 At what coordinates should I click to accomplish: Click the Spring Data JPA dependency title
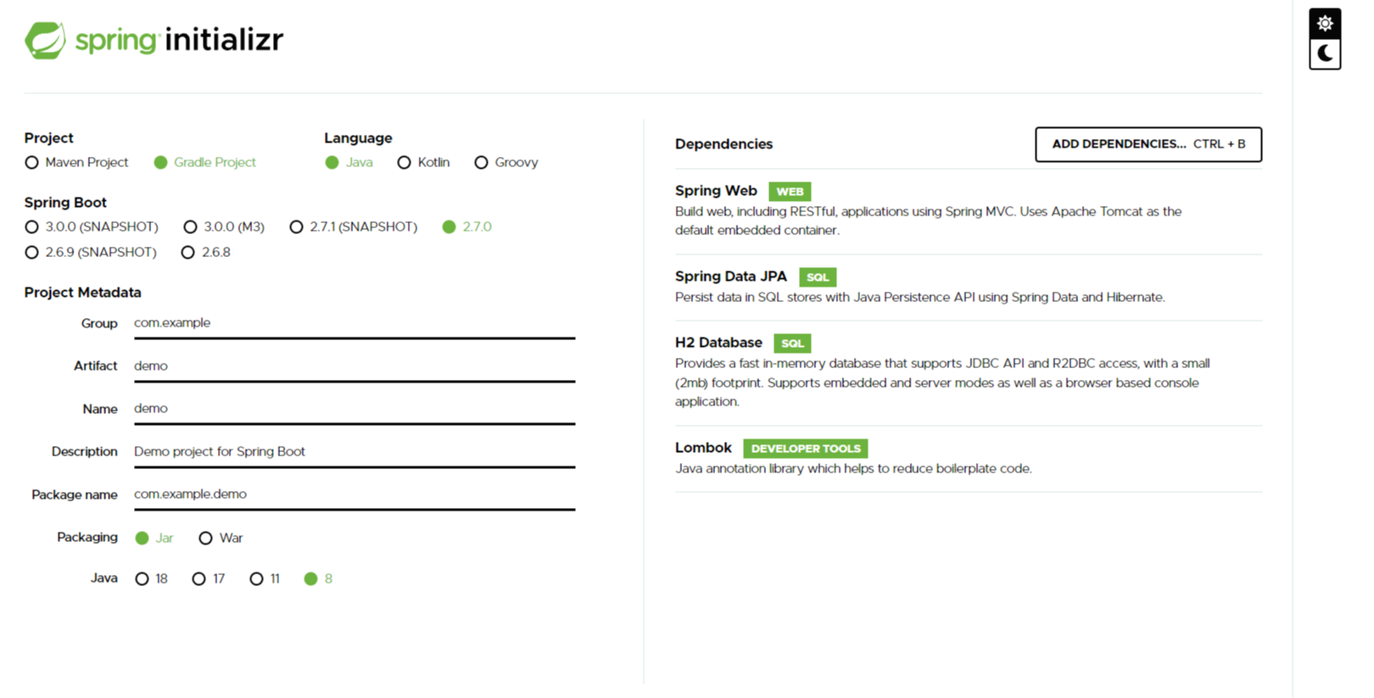(731, 276)
